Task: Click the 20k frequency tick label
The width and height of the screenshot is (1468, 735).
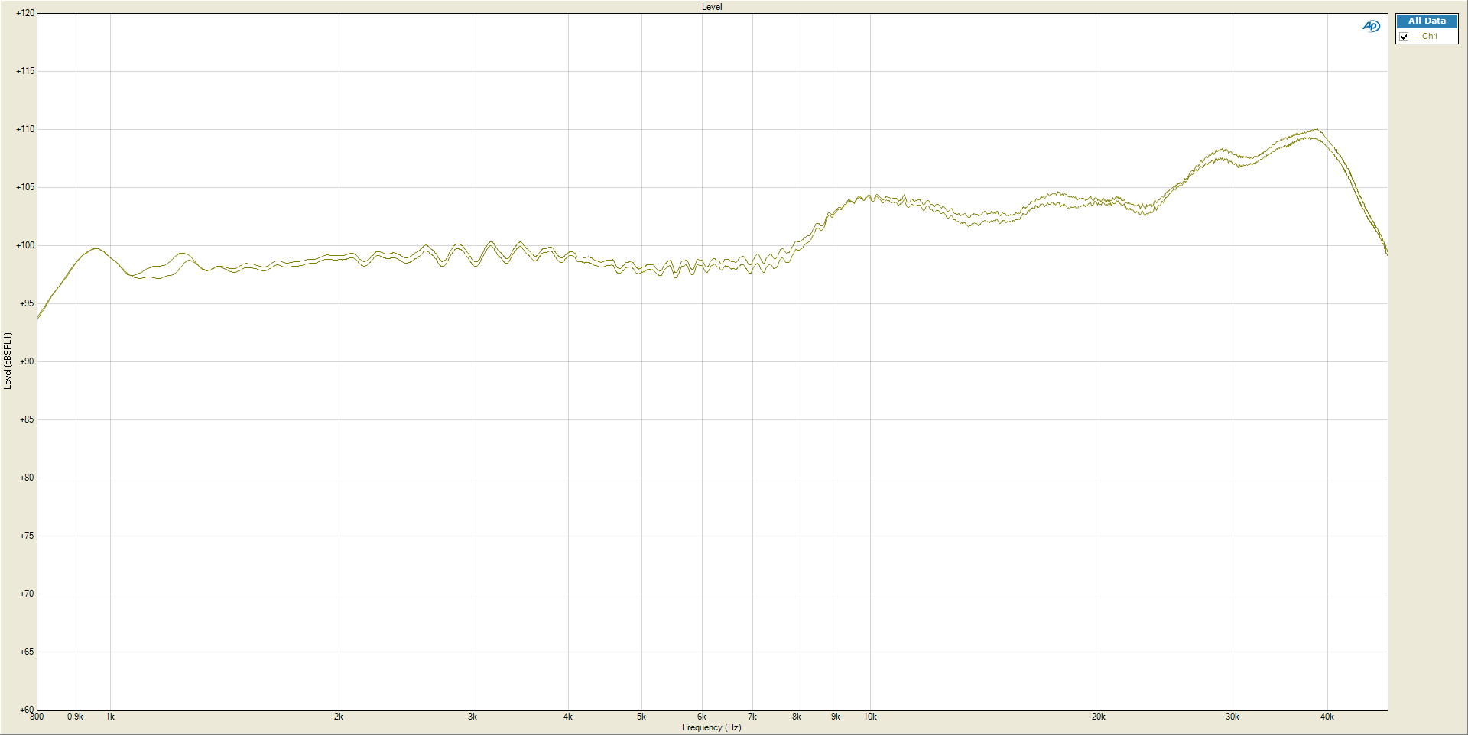Action: pos(1099,717)
